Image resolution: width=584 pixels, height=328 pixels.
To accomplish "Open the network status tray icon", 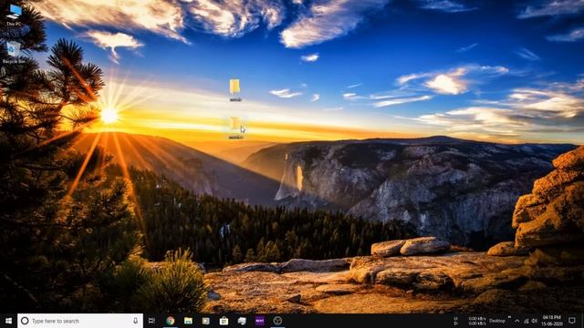I will click(x=527, y=321).
